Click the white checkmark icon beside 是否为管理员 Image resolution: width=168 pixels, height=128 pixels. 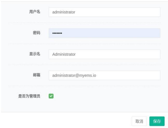click(51, 96)
